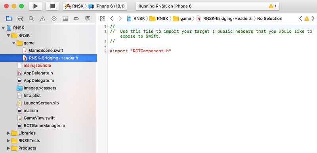This screenshot has width=317, height=153.
Task: Expand the Libraries folder
Action: coord(8,133)
